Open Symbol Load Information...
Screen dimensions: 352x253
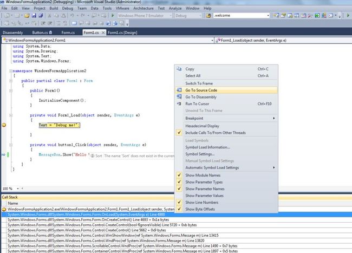pos(226,147)
